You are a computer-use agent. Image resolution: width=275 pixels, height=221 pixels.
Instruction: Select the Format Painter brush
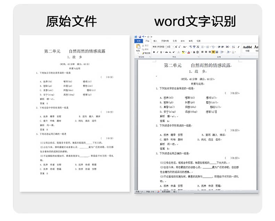point(143,53)
